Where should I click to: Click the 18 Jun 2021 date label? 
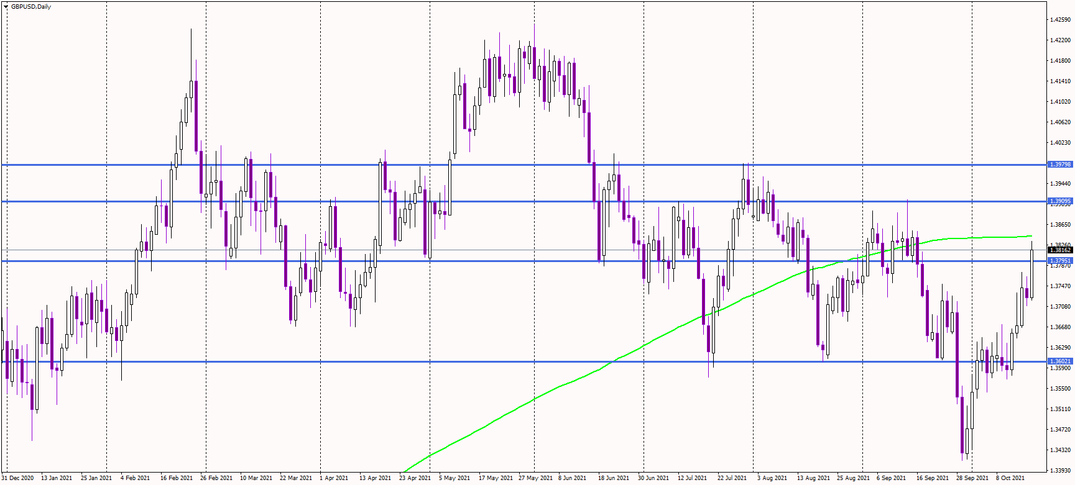pyautogui.click(x=614, y=478)
